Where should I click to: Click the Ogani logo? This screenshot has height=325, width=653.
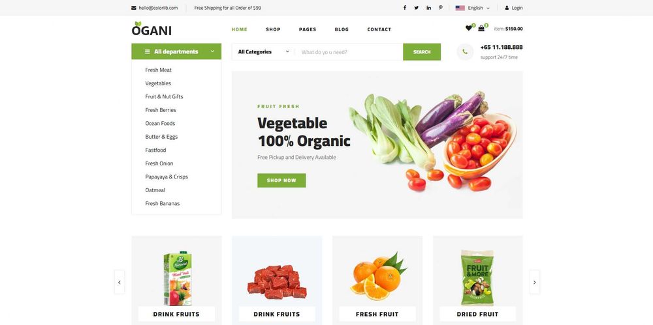pyautogui.click(x=151, y=29)
